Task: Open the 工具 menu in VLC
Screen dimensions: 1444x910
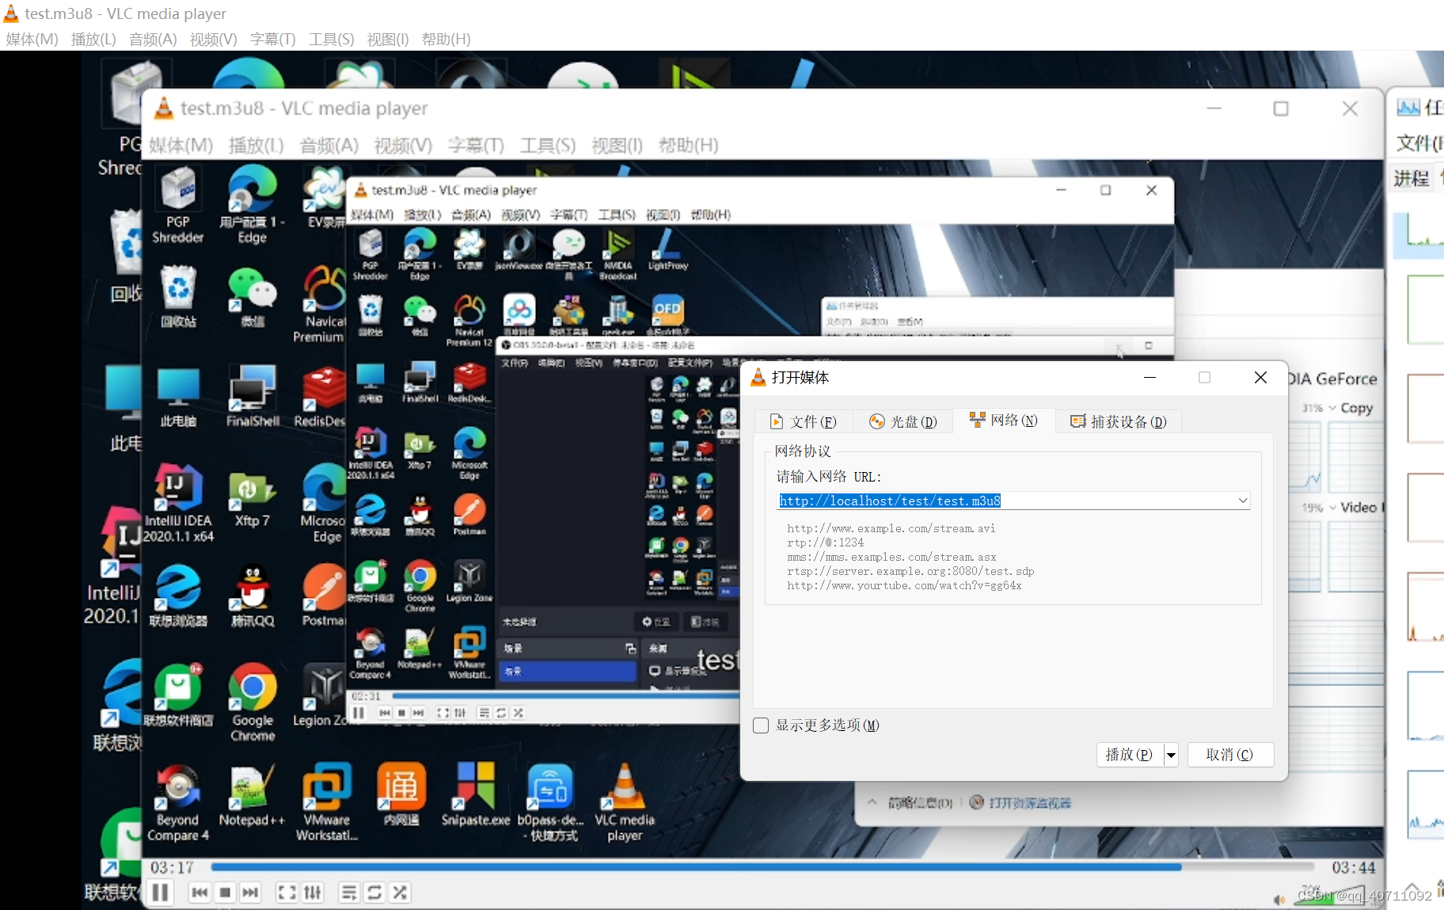Action: [x=331, y=39]
